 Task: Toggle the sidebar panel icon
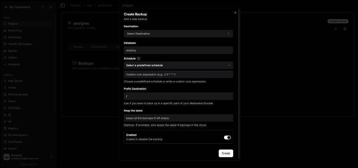pos(63,6)
